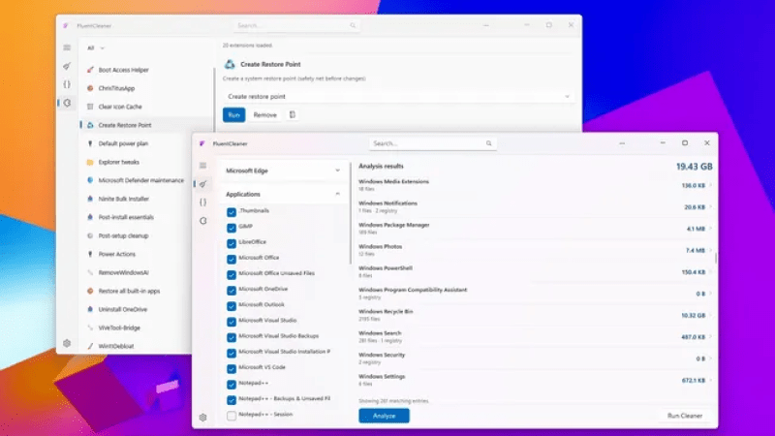Expand Windows Media Extensions result chevron
The height and width of the screenshot is (436, 775).
coord(710,185)
